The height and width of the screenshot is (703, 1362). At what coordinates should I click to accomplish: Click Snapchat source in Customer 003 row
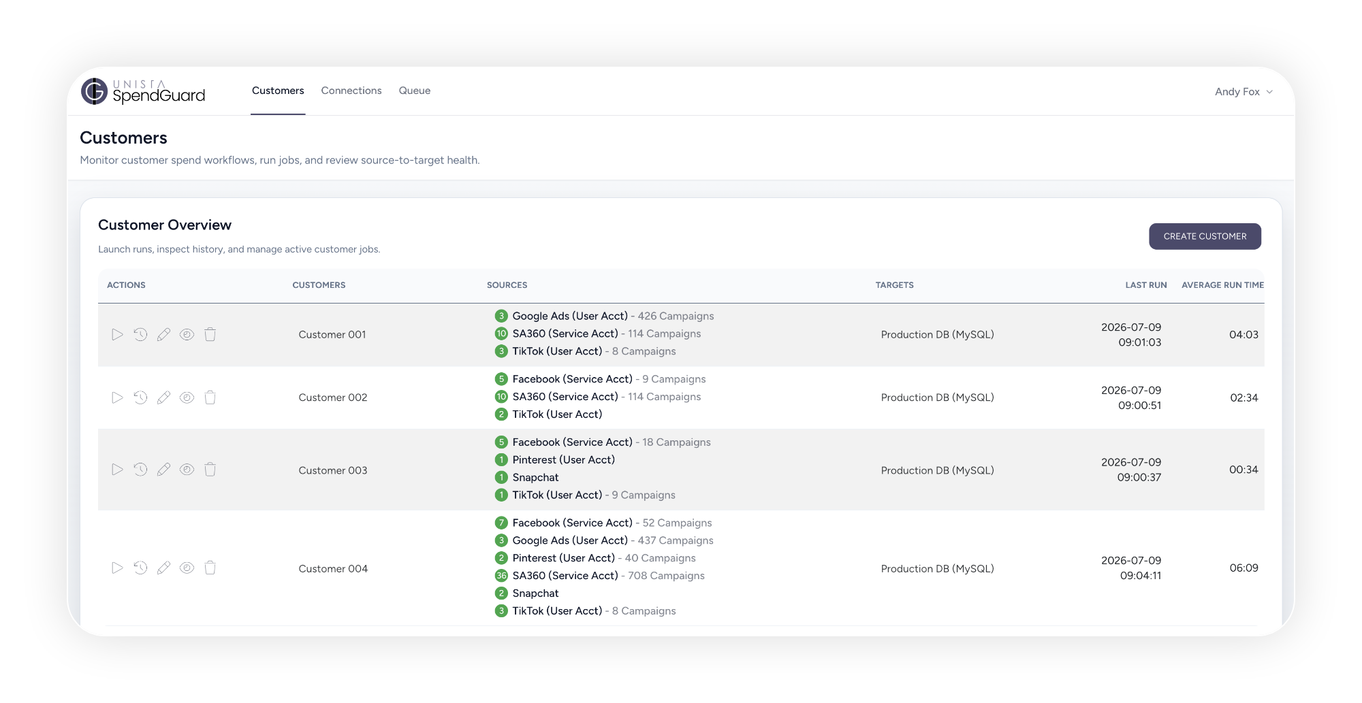(535, 478)
